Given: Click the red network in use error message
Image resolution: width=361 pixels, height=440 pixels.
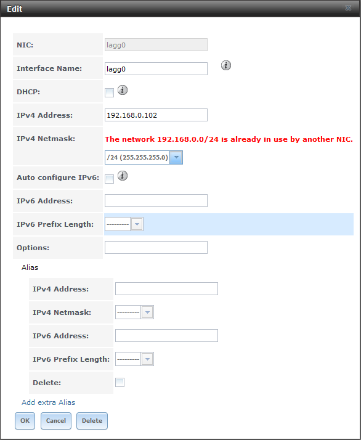Looking at the screenshot, I should pos(229,139).
